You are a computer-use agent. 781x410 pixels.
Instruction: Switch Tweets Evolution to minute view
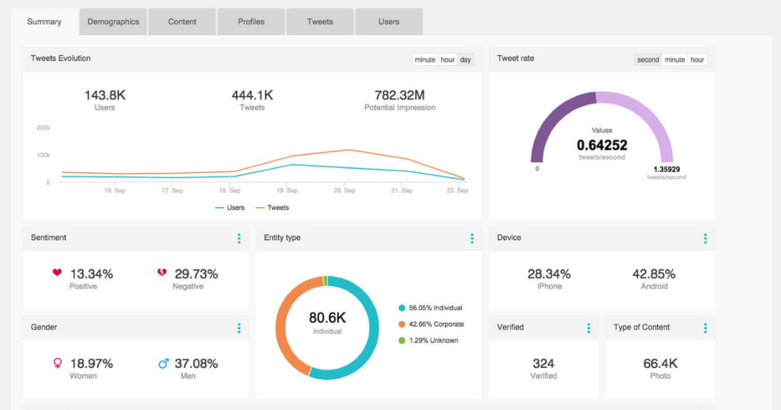(x=425, y=60)
